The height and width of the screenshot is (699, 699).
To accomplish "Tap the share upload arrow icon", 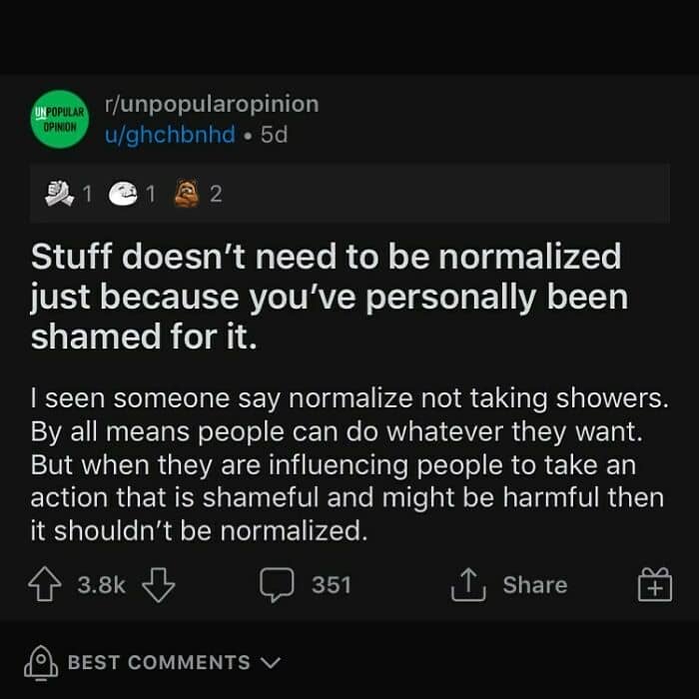I will pyautogui.click(x=468, y=585).
